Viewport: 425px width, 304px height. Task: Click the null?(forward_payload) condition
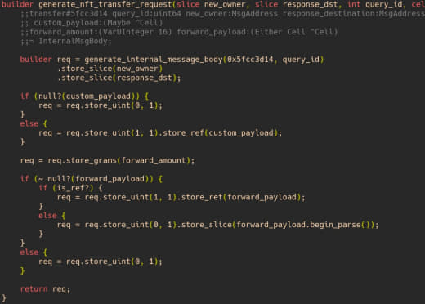[x=98, y=179]
